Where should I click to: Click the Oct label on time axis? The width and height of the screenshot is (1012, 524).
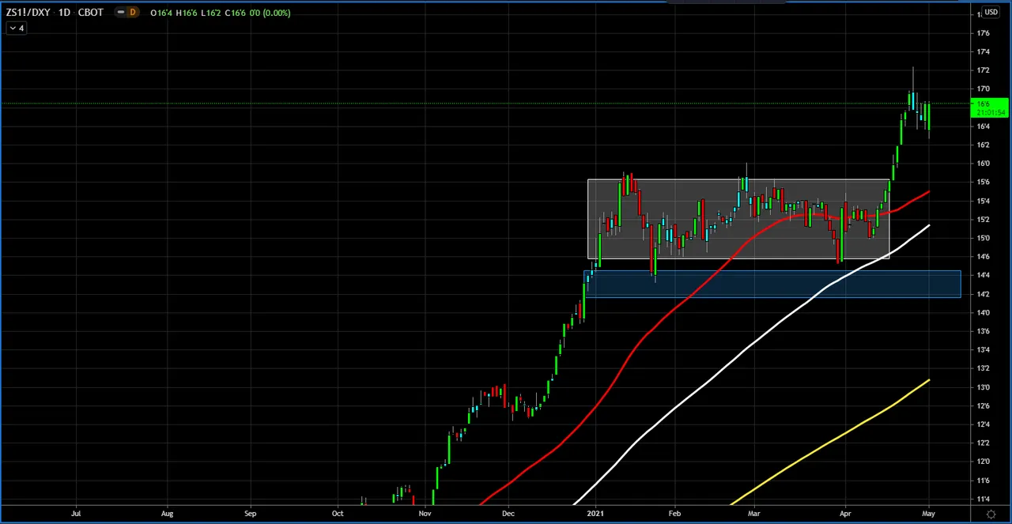338,514
